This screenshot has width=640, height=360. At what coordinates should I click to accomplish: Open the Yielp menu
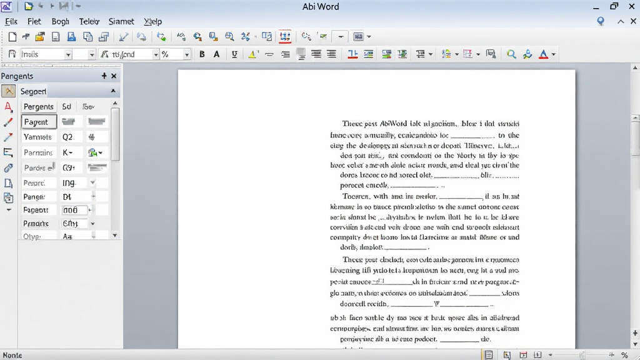click(153, 21)
